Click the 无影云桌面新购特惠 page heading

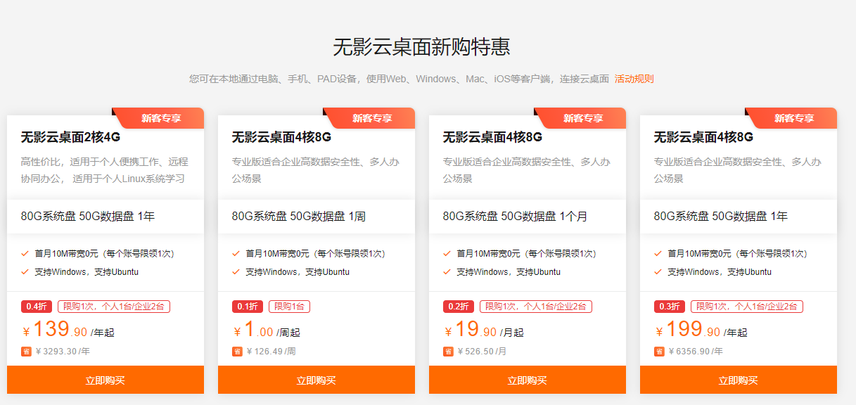point(421,47)
